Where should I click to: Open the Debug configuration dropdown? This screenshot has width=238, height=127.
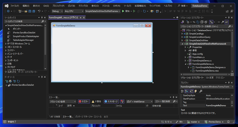57,11
